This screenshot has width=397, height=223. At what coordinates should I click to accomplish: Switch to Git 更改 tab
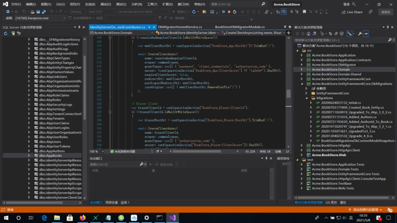pyautogui.click(x=331, y=203)
